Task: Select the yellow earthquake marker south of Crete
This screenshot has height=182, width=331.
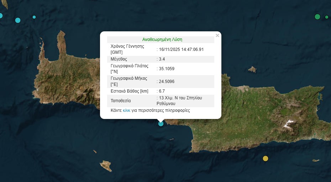Action: (x=266, y=158)
